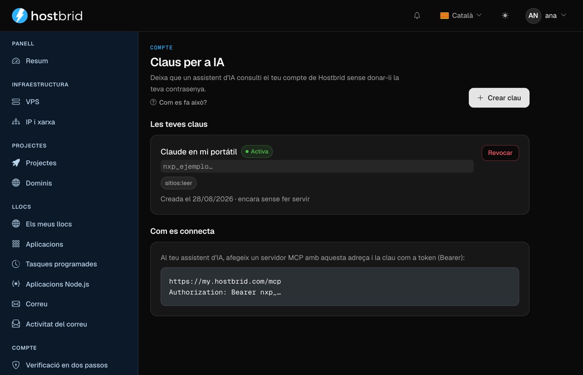Click the nxp_ejemplo… key field
The width and height of the screenshot is (583, 375).
tap(317, 166)
